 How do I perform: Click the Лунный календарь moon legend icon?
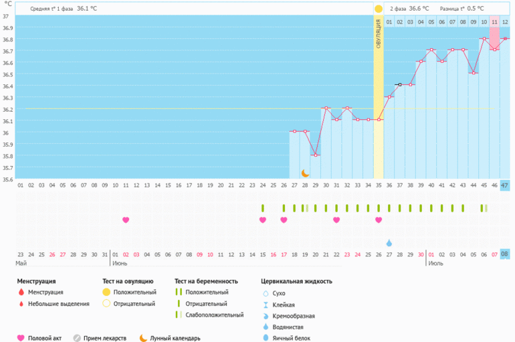(143, 338)
